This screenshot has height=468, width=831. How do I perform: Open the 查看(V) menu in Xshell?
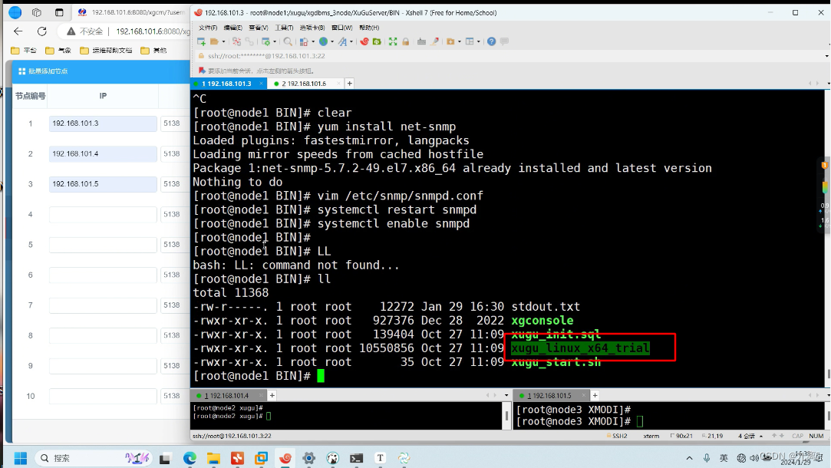[258, 28]
